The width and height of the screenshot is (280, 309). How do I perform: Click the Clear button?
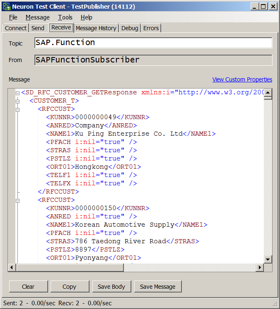28,287
